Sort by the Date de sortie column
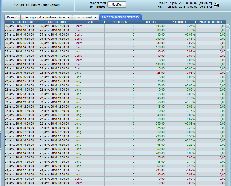This screenshot has width=231, height=186. 57,22
